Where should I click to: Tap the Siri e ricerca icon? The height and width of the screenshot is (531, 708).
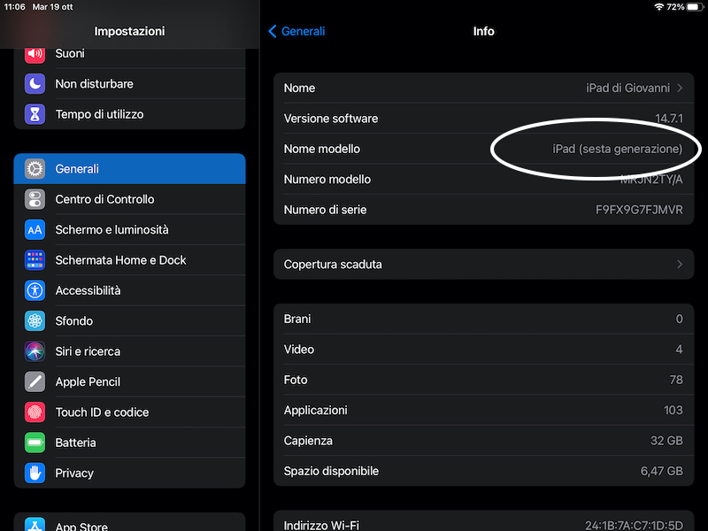(35, 351)
